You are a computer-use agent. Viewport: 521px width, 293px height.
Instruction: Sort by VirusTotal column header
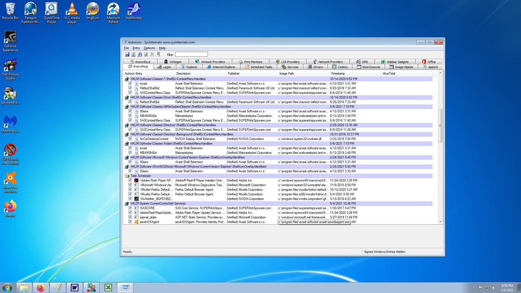coord(407,73)
